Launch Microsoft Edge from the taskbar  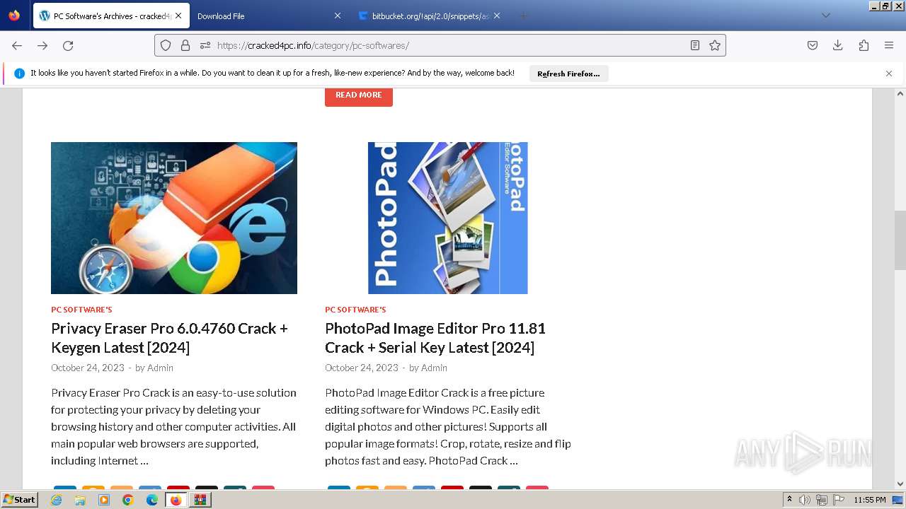click(152, 500)
